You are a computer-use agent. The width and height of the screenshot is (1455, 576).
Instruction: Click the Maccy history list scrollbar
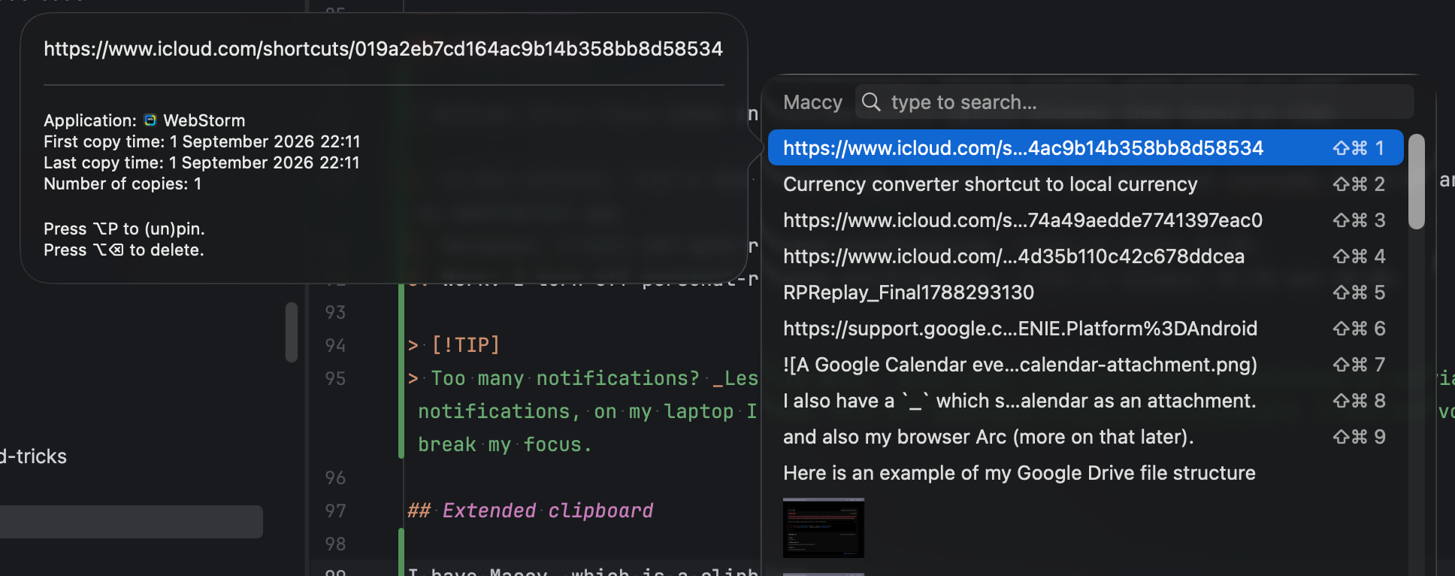1417,181
